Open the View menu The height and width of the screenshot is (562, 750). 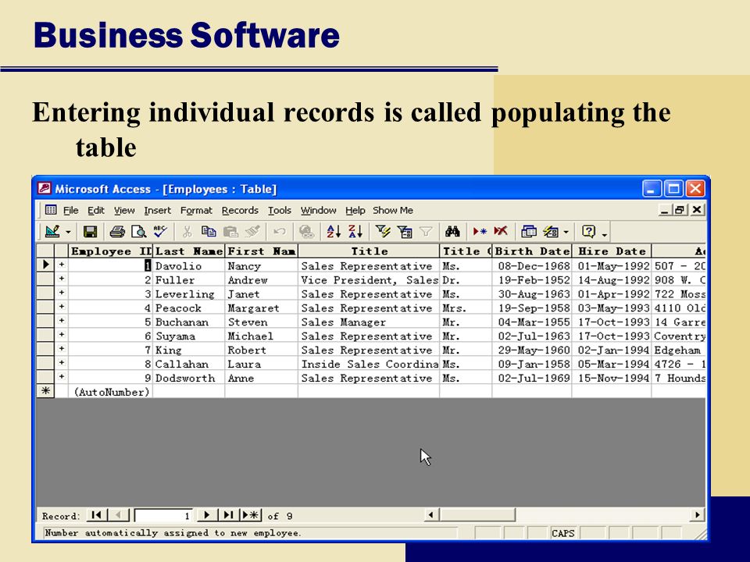point(124,210)
